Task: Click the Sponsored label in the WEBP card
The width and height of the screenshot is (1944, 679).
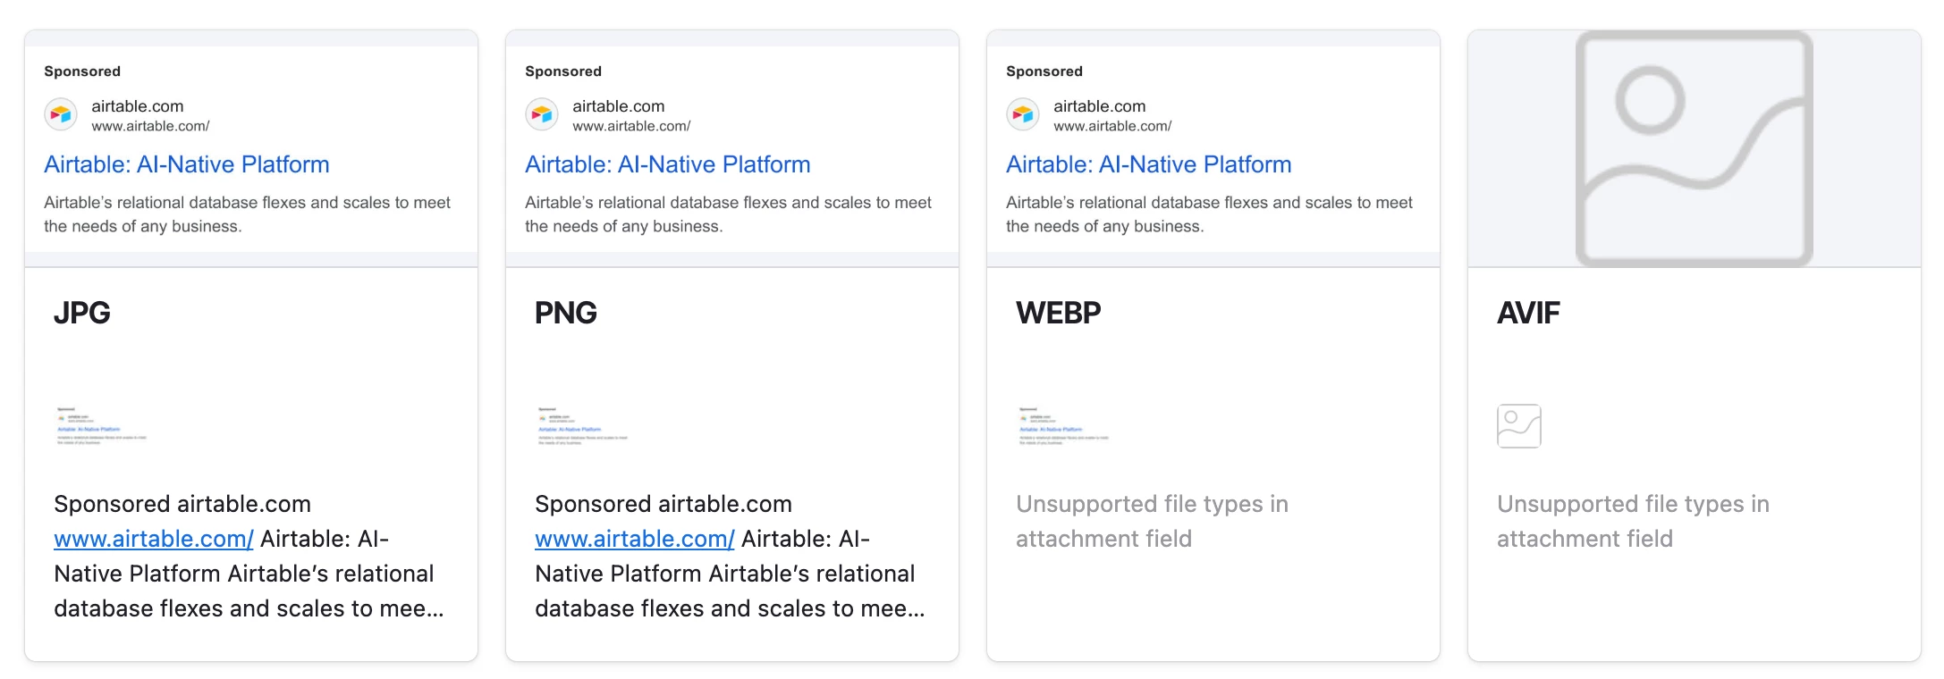Action: 1044,71
